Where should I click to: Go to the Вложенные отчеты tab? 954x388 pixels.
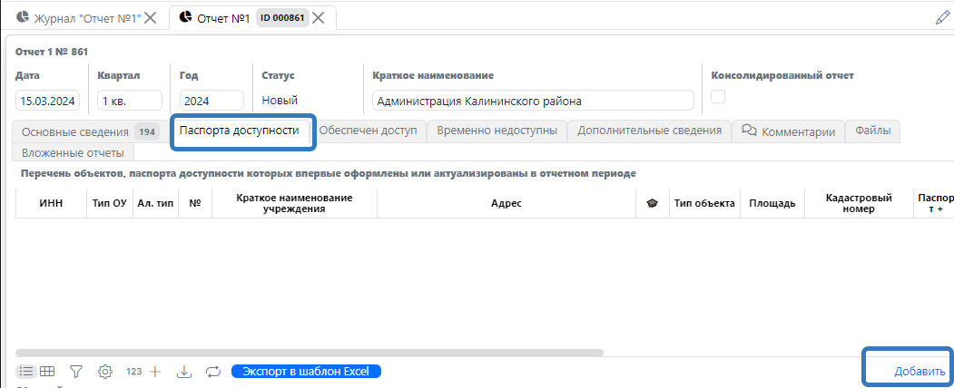point(73,152)
